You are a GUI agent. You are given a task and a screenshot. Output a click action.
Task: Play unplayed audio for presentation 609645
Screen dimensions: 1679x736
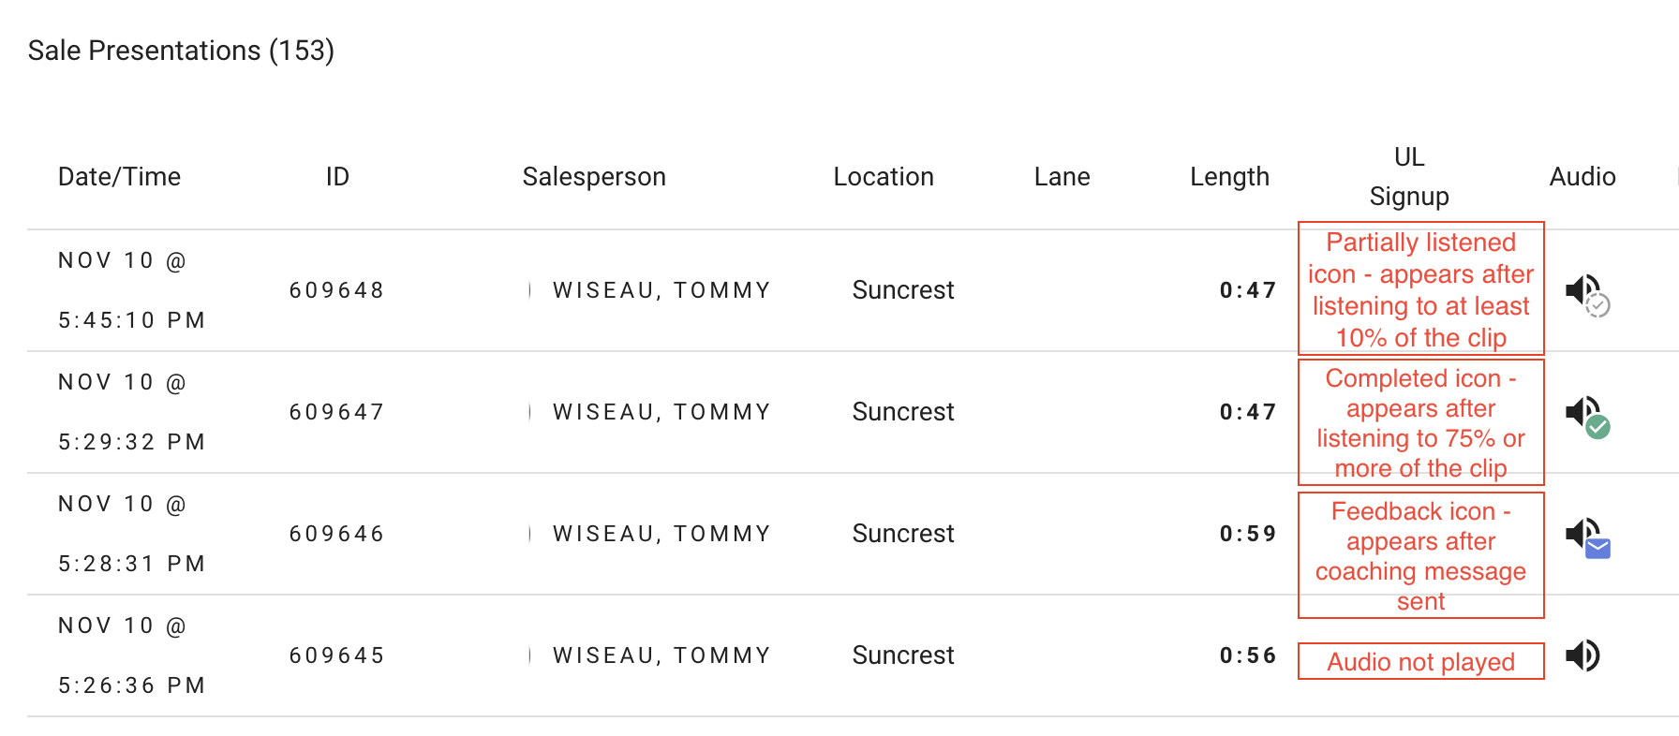click(1583, 655)
